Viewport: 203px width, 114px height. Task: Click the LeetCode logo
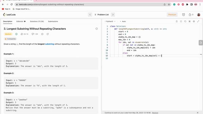click(x=9, y=15)
